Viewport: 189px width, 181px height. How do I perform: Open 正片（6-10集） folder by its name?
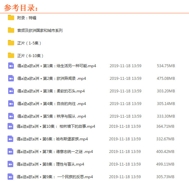tap(31, 56)
